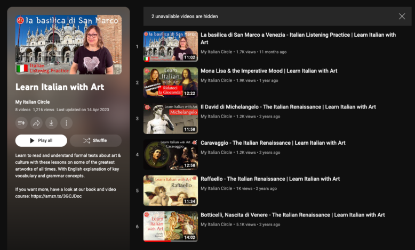The height and width of the screenshot is (250, 415).
Task: Shuffle the playlist
Action: (x=95, y=140)
